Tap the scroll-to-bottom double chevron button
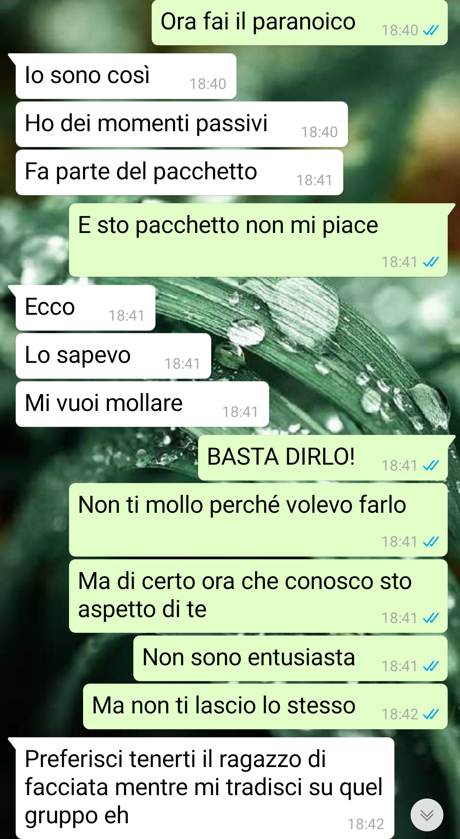This screenshot has width=460, height=839. [427, 815]
